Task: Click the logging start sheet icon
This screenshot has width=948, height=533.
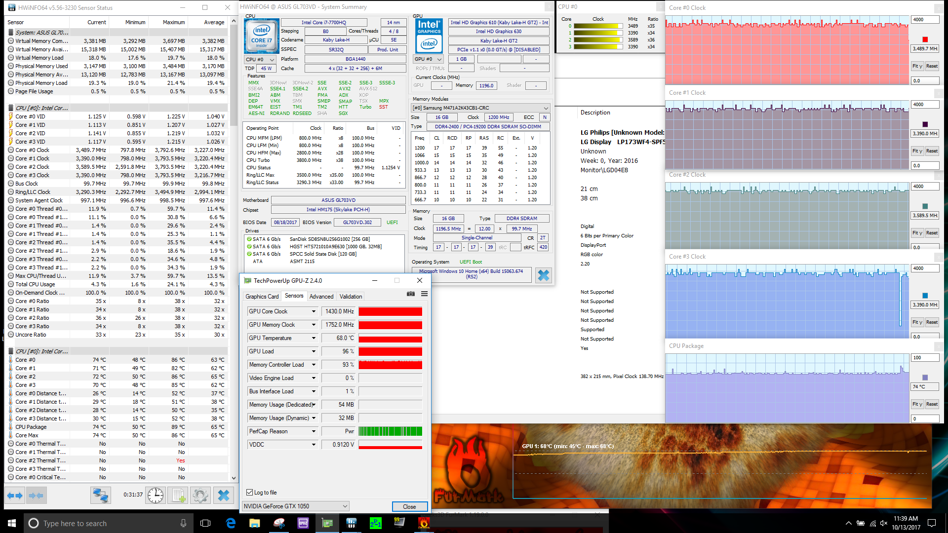Action: (178, 495)
